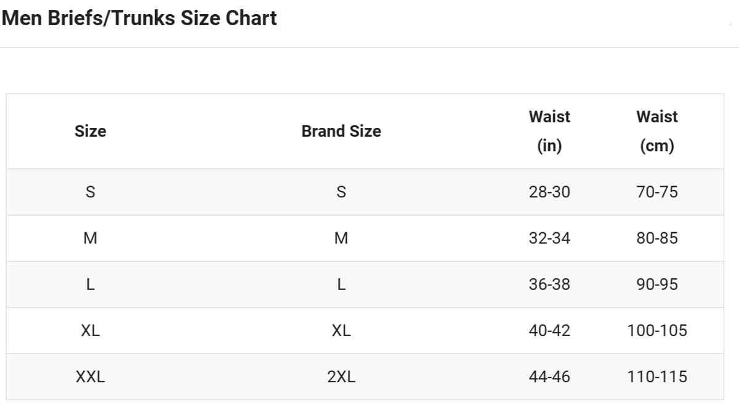The height and width of the screenshot is (413, 739).
Task: Click the 'Men Briefs/Trunks Size Chart' heading
Action: (x=139, y=18)
